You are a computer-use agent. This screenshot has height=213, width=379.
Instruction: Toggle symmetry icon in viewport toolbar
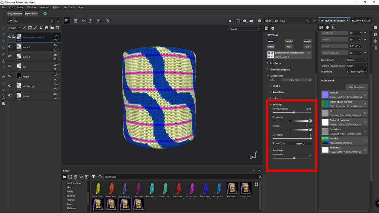(84, 21)
